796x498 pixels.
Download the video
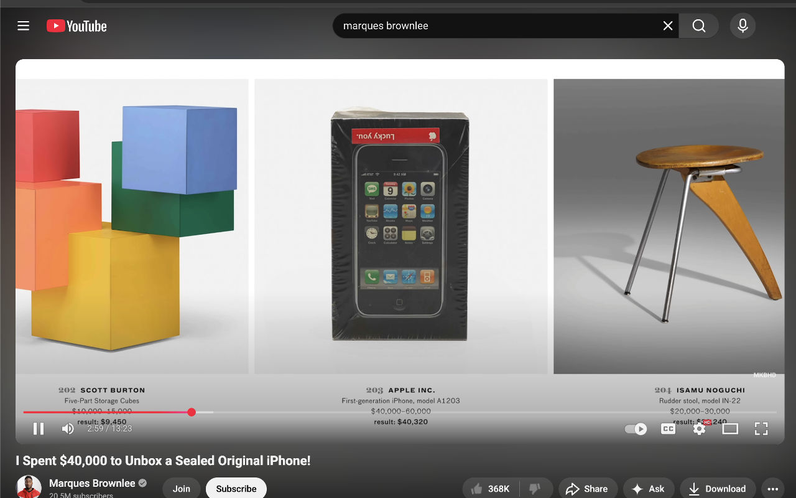pyautogui.click(x=718, y=489)
